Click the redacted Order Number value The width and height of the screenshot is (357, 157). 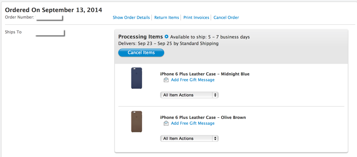(50, 17)
